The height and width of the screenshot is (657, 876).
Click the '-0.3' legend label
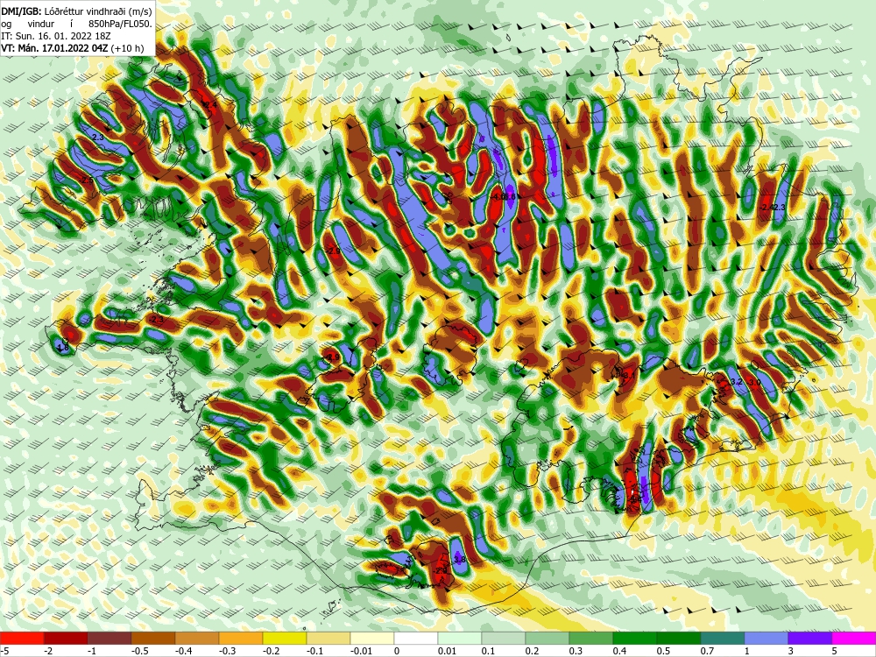click(226, 651)
